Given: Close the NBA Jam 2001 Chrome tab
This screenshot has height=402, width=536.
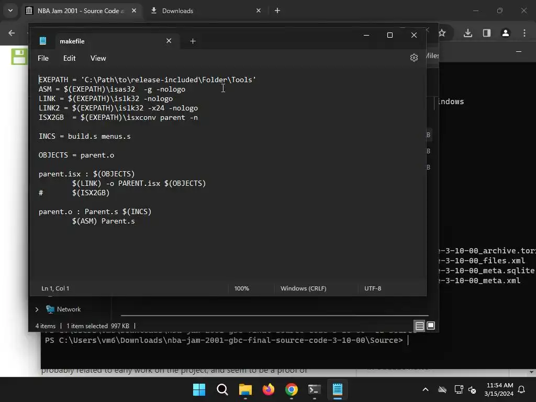Looking at the screenshot, I should tap(134, 10).
